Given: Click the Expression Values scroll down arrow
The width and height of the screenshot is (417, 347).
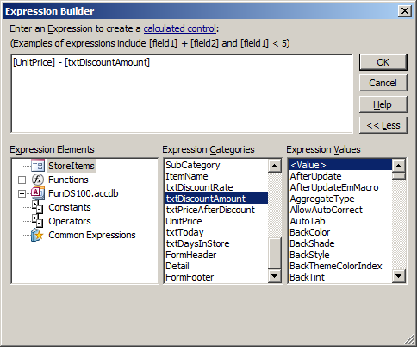Looking at the screenshot, I should coord(399,276).
